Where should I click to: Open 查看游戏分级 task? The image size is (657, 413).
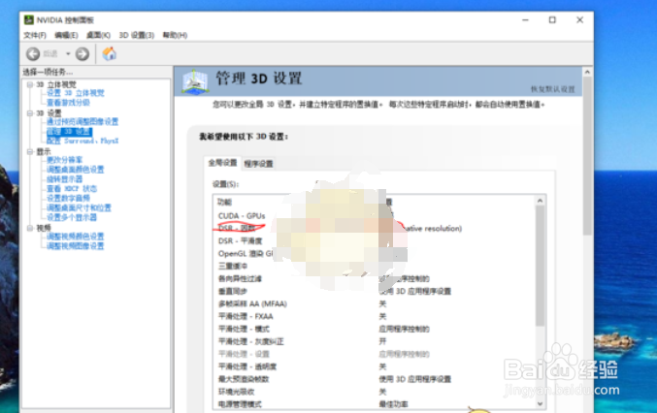point(68,103)
